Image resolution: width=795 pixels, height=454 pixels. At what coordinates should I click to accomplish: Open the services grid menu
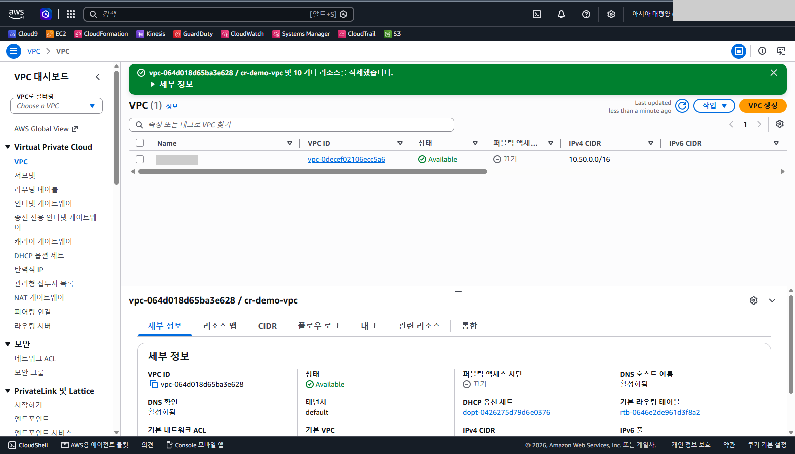point(71,14)
